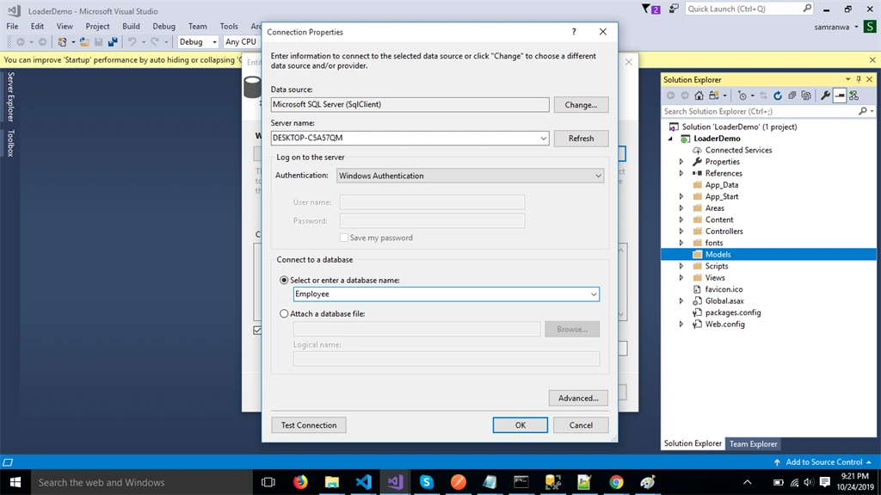Select the 'Attach a database file' radio
Image resolution: width=881 pixels, height=495 pixels.
284,314
